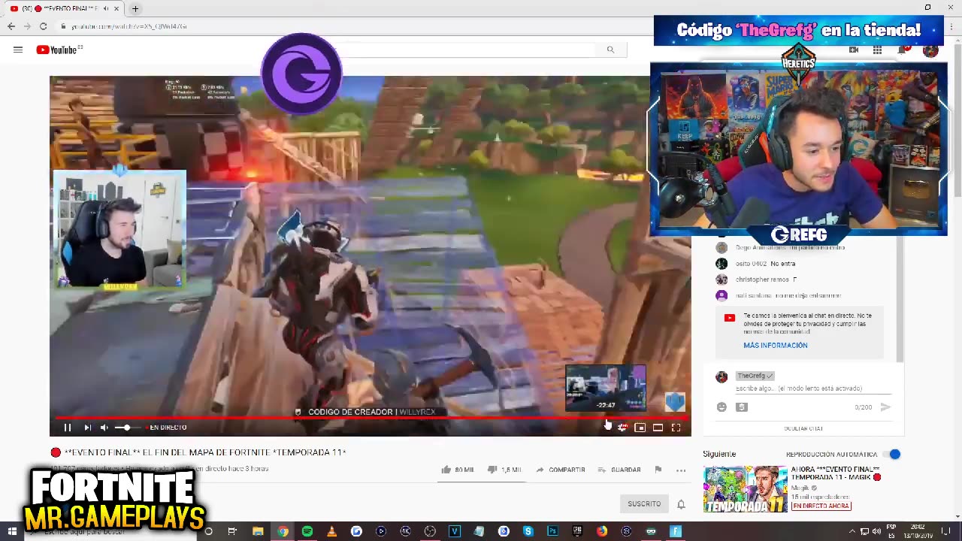This screenshot has height=541, width=962.
Task: Open Skype from the taskbar
Action: tap(528, 531)
